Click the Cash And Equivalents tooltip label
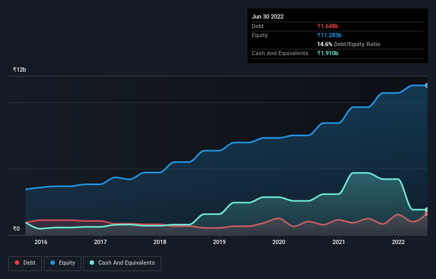The height and width of the screenshot is (279, 436). 280,53
